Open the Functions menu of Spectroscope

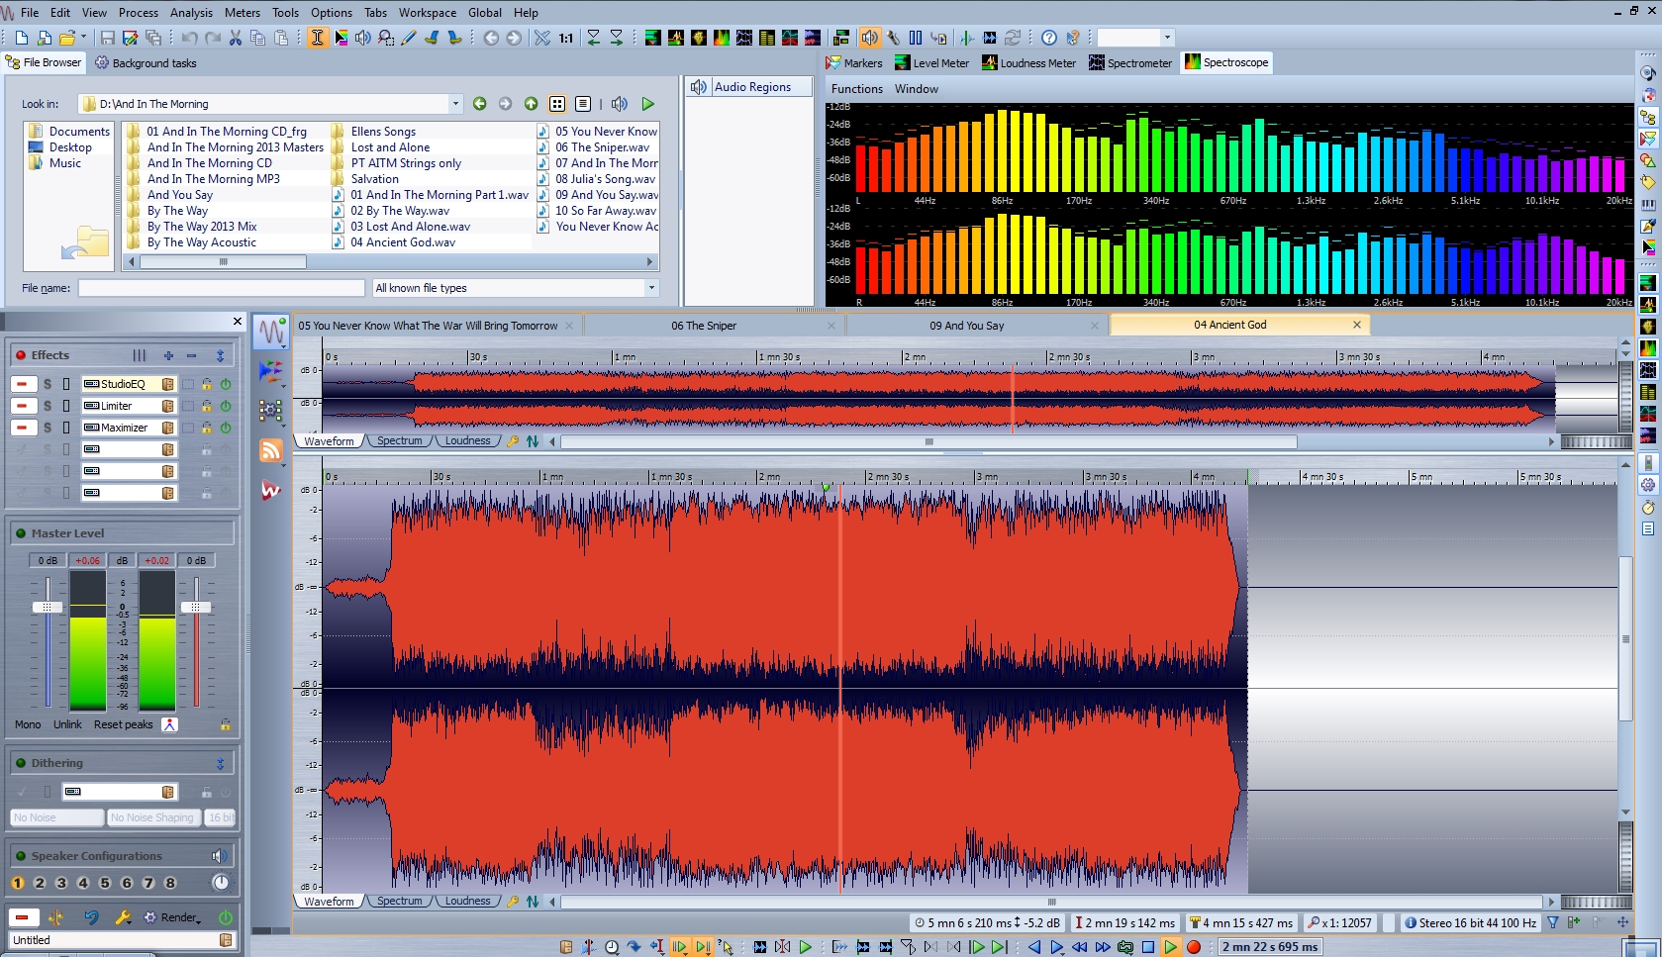856,89
